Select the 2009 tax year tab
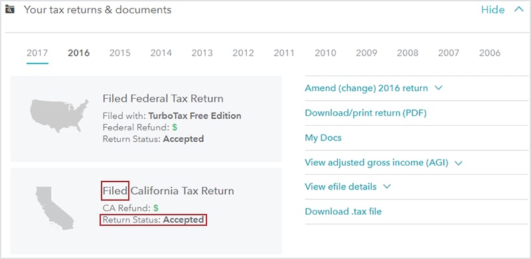 coord(367,53)
